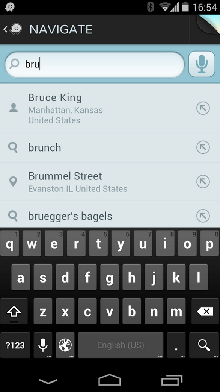Tap the Waze logo beside NAVIGATE
This screenshot has height=392, width=220.
point(16,29)
